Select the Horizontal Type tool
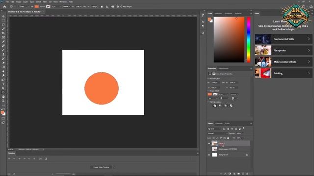Screen dimensions: 314x176 coord(3,84)
